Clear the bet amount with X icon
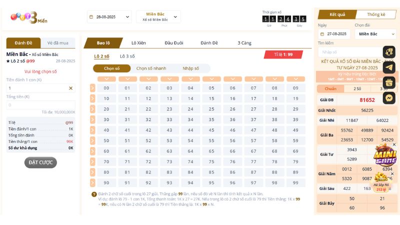400x225 pixels. coord(70,88)
